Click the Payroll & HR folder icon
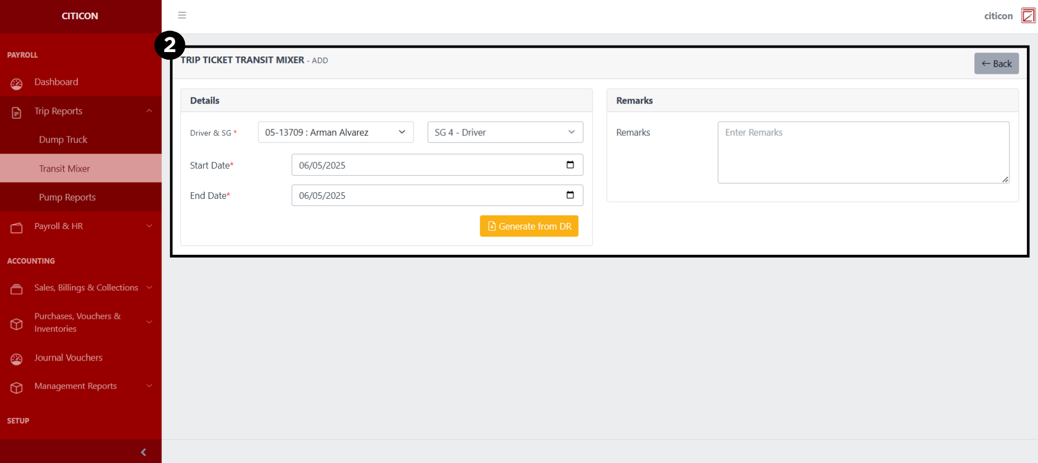Viewport: 1038px width, 463px height. (x=16, y=228)
